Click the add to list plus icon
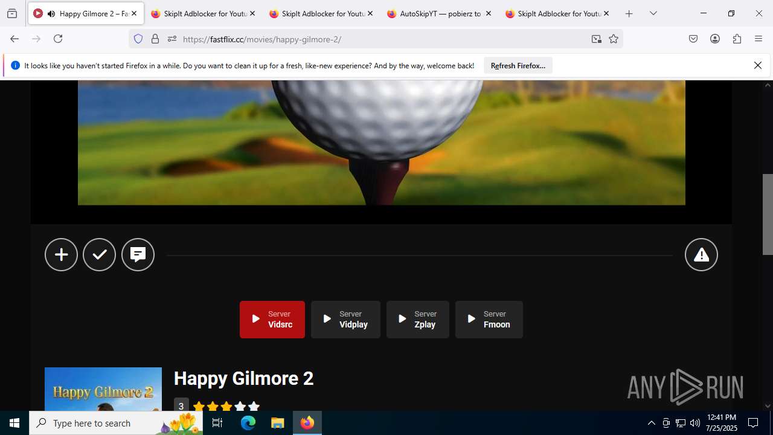This screenshot has width=773, height=435. coord(61,255)
